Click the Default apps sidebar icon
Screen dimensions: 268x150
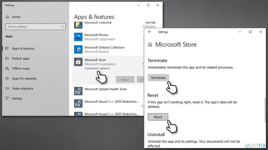pos(7,59)
